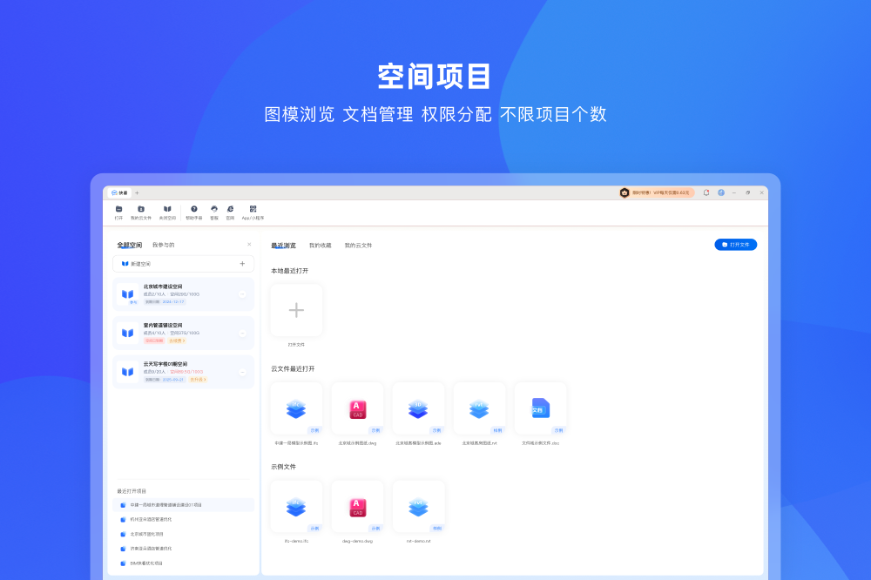Click the book icon on 云天写字楼01期空间 card
Image resolution: width=871 pixels, height=580 pixels.
(x=128, y=372)
